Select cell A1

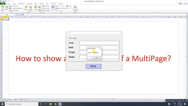[6, 19]
